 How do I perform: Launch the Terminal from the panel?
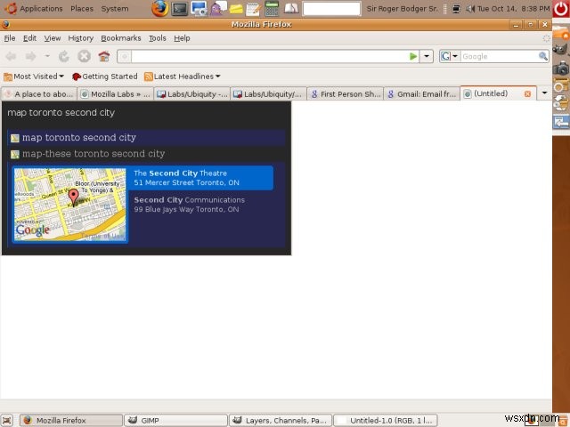tap(180, 9)
